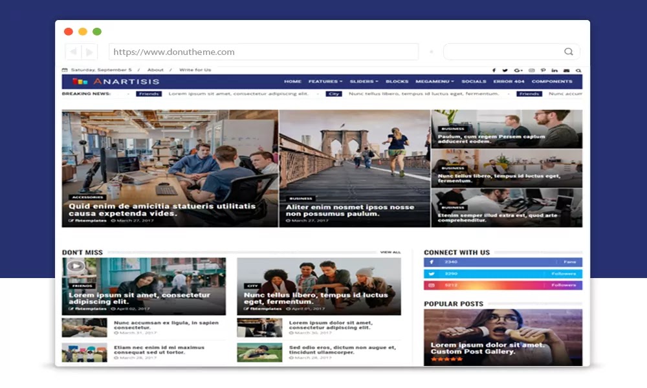Open the Google Plus icon in top bar
This screenshot has width=647, height=388.
[x=518, y=70]
